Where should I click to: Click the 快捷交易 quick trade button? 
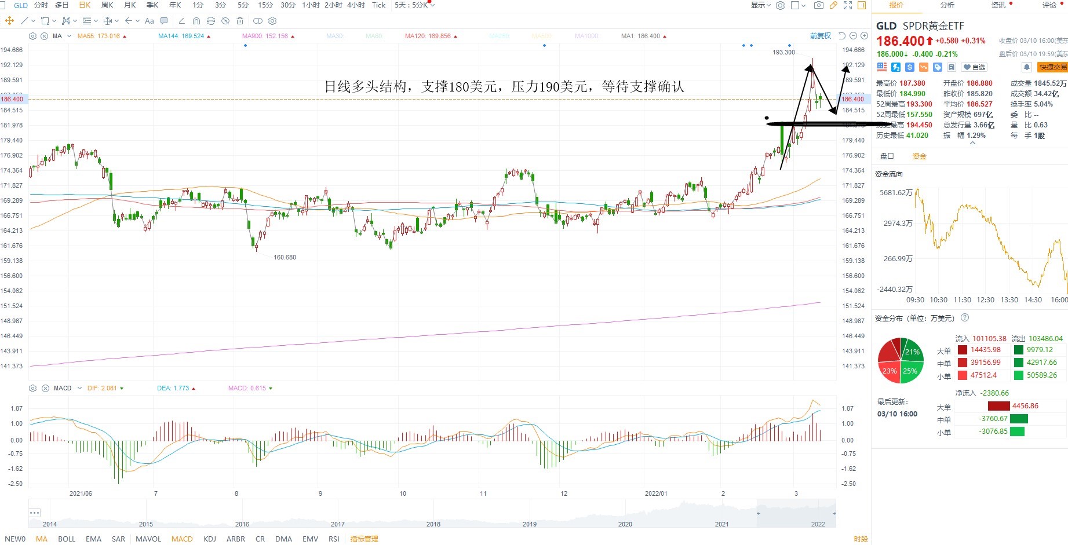(1052, 67)
